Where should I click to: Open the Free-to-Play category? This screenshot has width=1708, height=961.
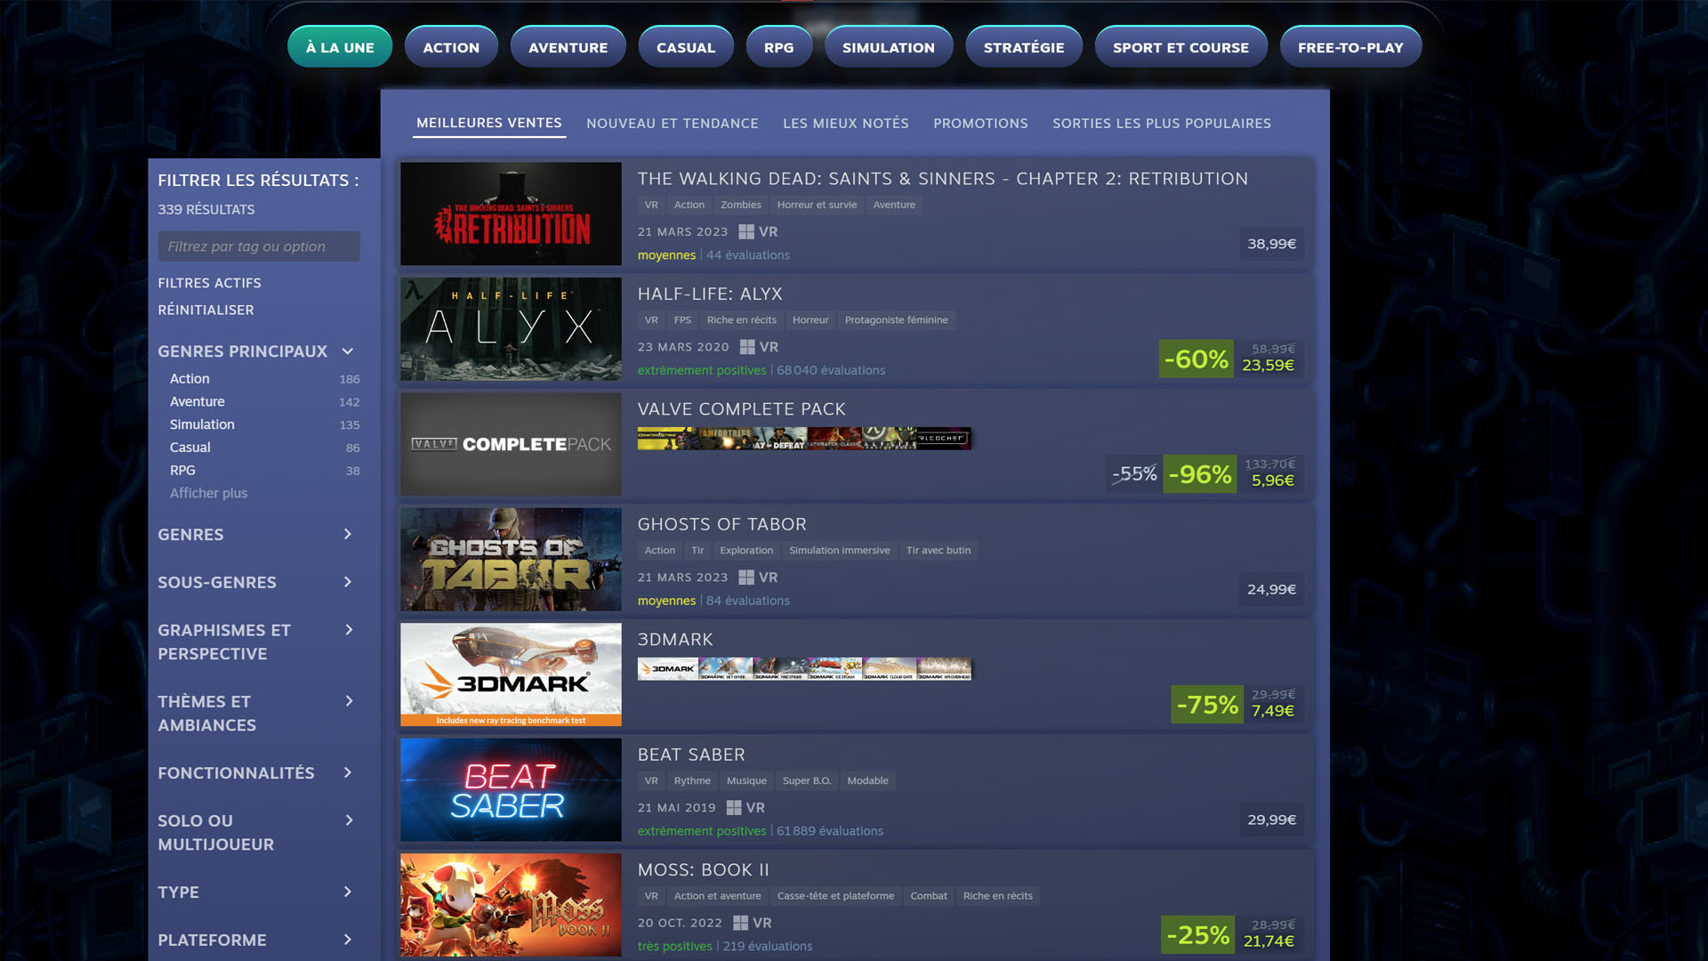(1350, 47)
